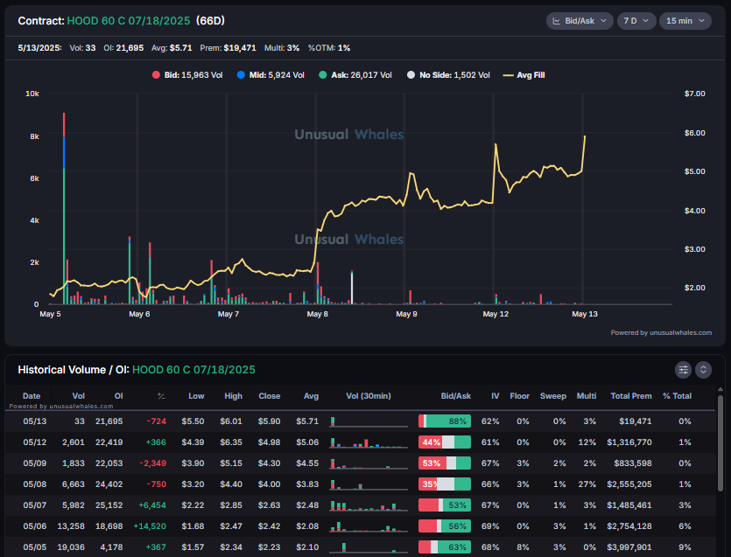Click scrollbar up arrow of the table

point(720,389)
